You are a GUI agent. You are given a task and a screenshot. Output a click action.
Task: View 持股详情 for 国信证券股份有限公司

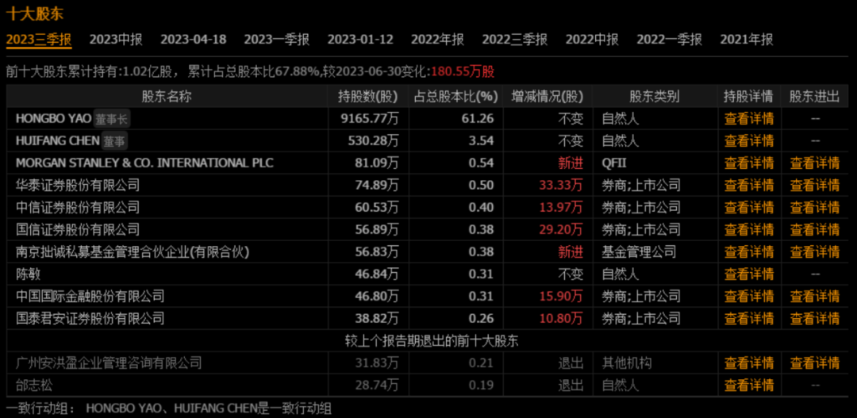[749, 229]
